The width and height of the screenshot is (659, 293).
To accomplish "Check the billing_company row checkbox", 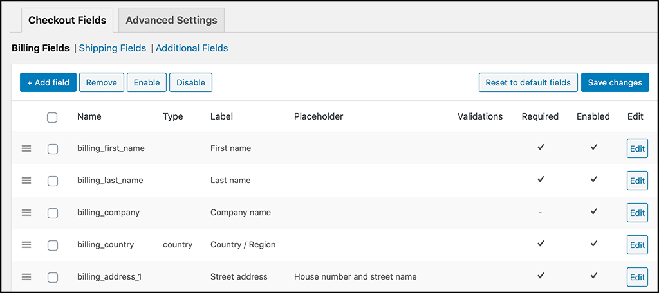I will tap(53, 213).
